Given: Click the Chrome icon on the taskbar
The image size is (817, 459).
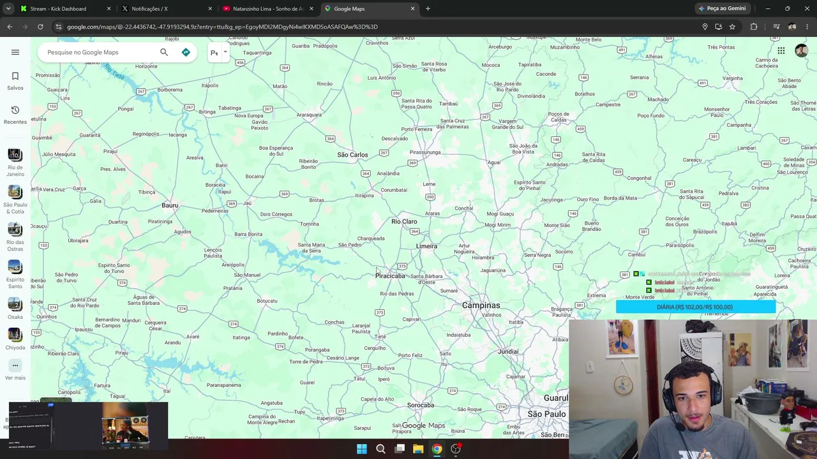Looking at the screenshot, I should click(x=437, y=449).
